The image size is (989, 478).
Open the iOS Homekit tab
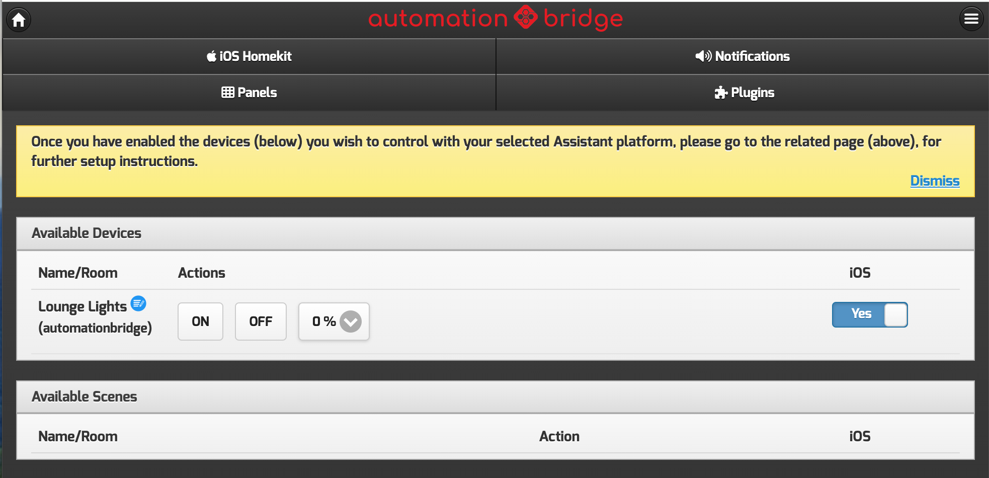249,56
